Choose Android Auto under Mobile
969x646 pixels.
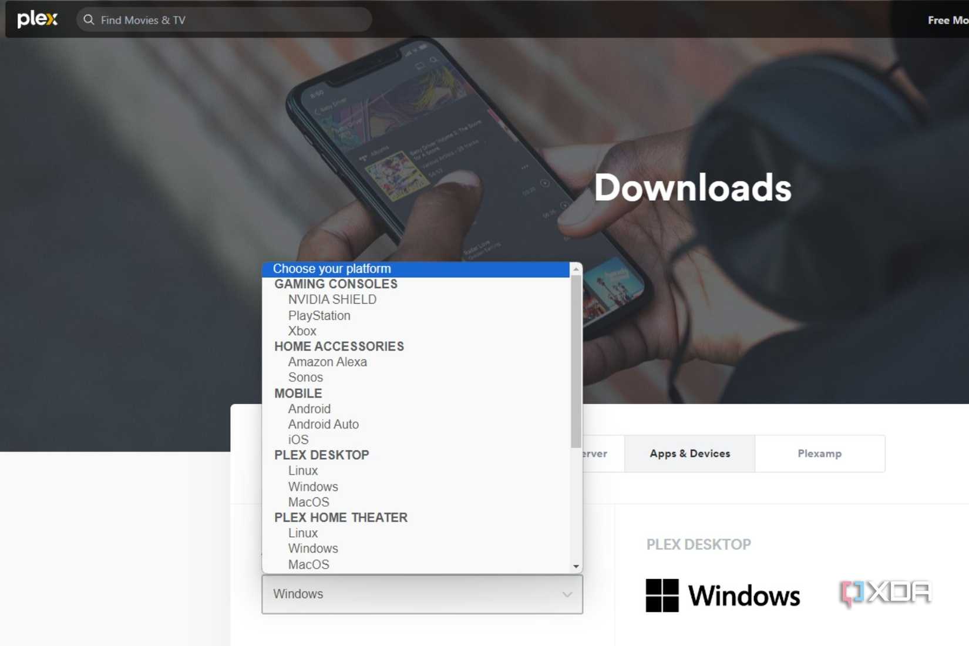click(x=323, y=424)
